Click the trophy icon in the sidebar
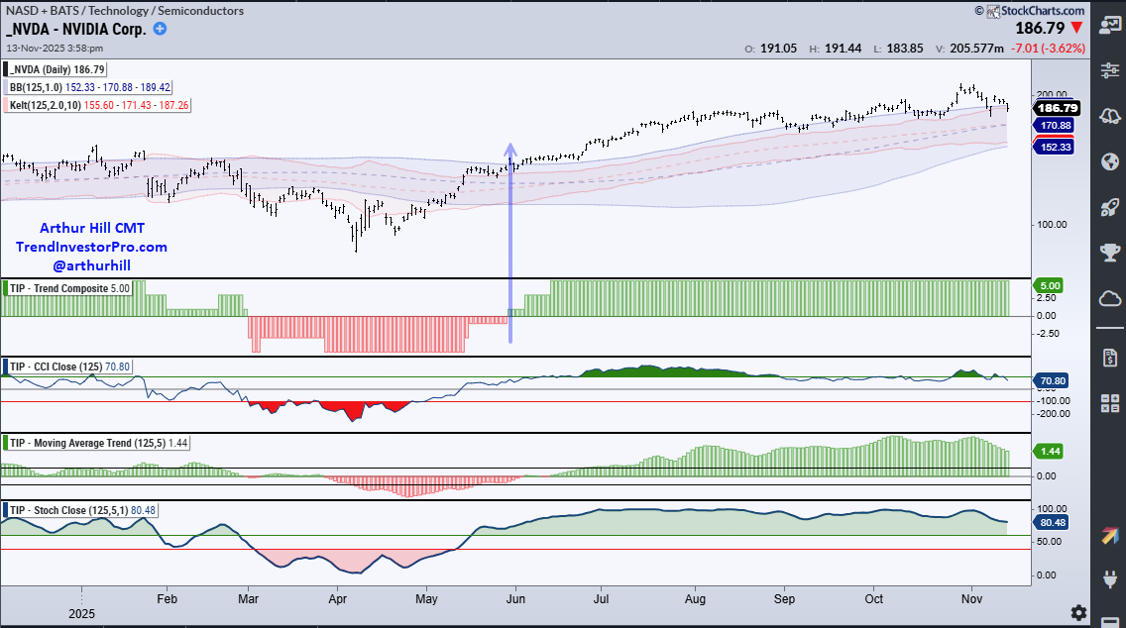The height and width of the screenshot is (628, 1126). 1110,253
